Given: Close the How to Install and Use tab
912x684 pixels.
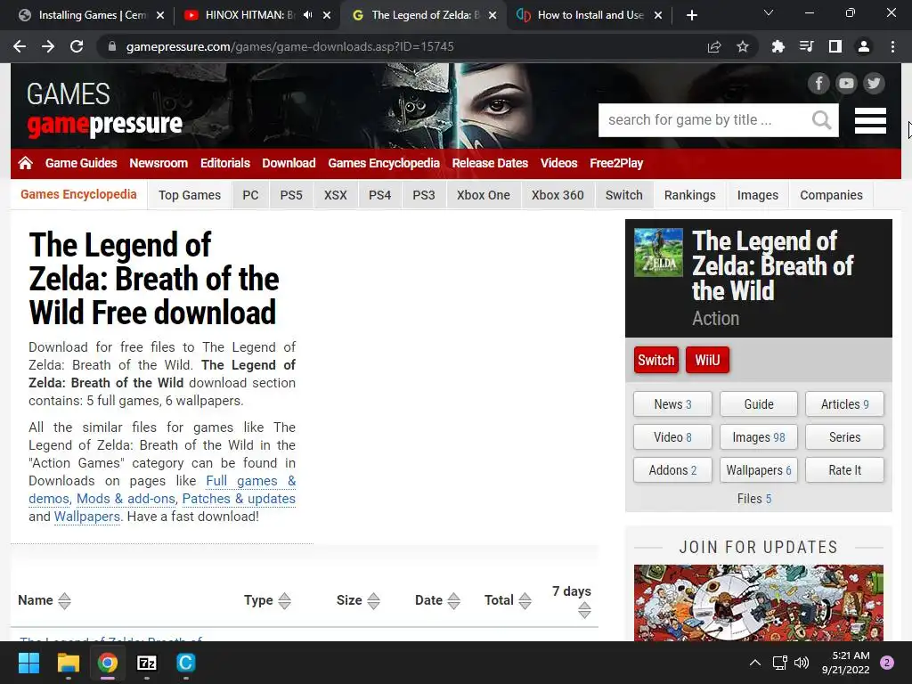Looking at the screenshot, I should tap(658, 15).
